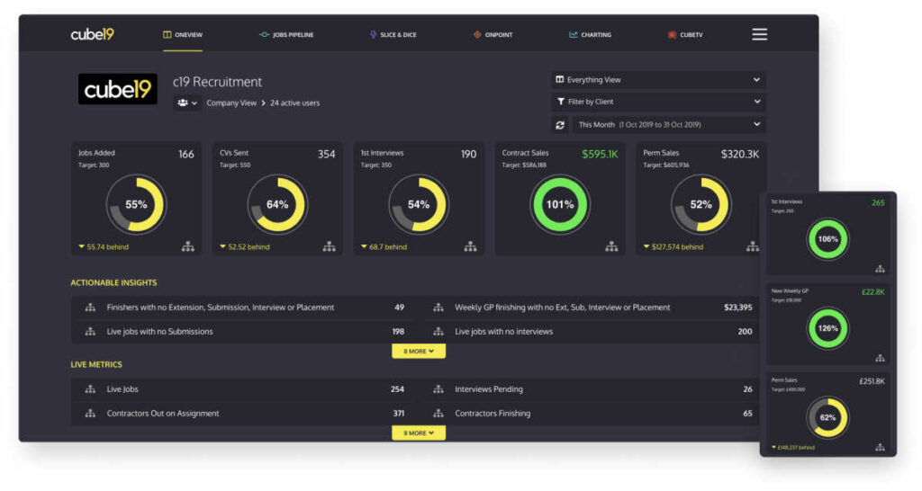Click the $595.1K Contract Sales value
The height and width of the screenshot is (491, 922).
600,154
